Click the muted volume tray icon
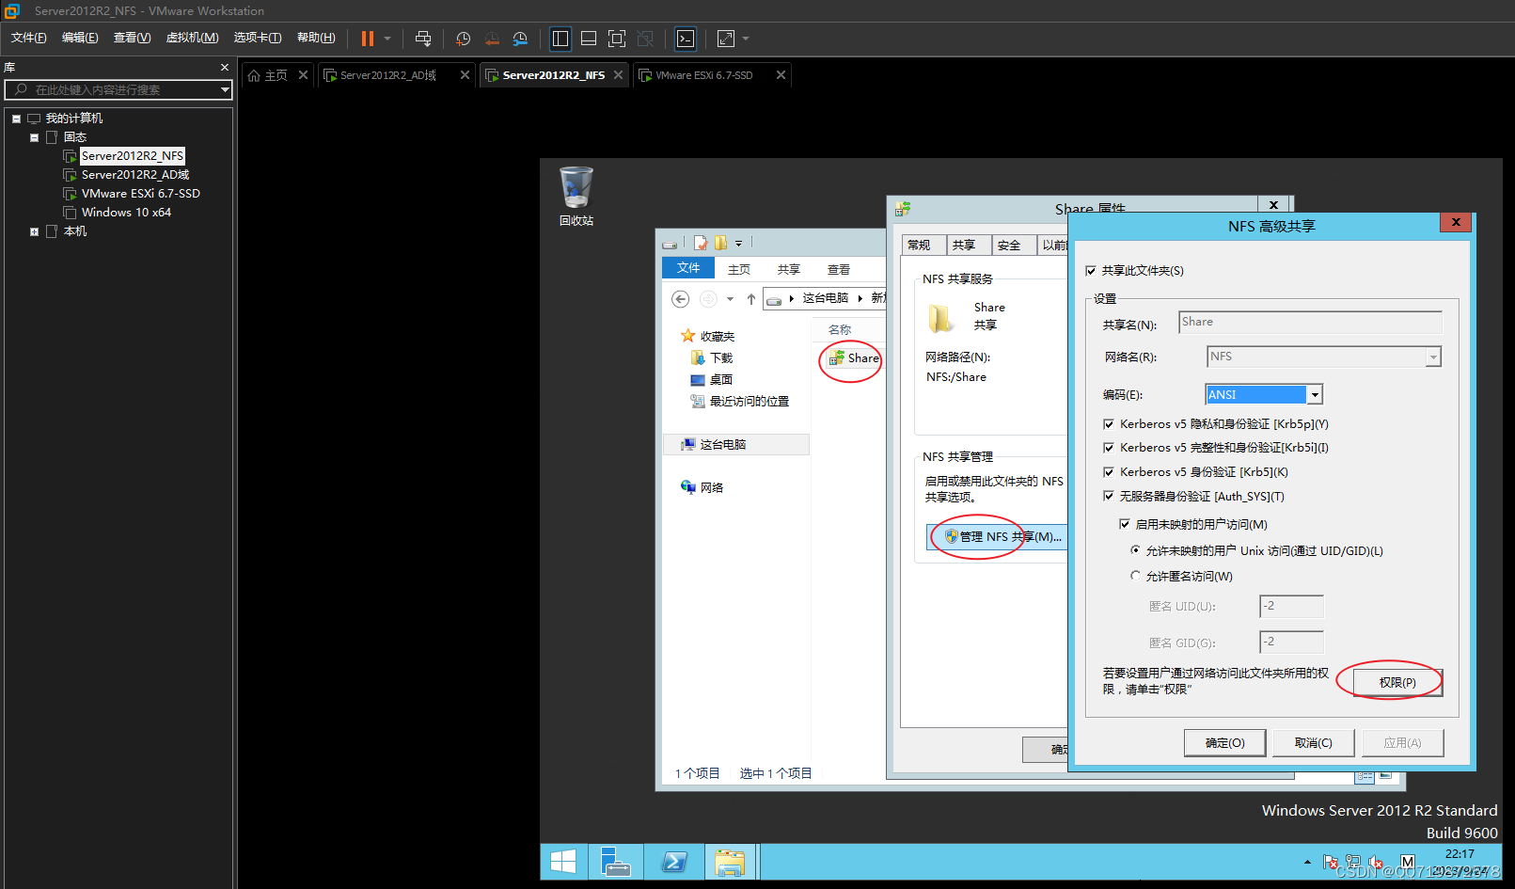This screenshot has width=1515, height=889. click(x=1376, y=862)
